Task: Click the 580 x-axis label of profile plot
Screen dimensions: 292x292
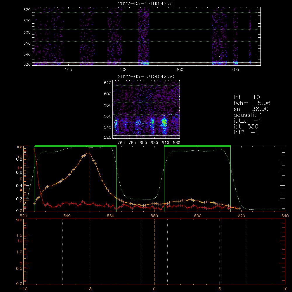Action: [x=154, y=216]
